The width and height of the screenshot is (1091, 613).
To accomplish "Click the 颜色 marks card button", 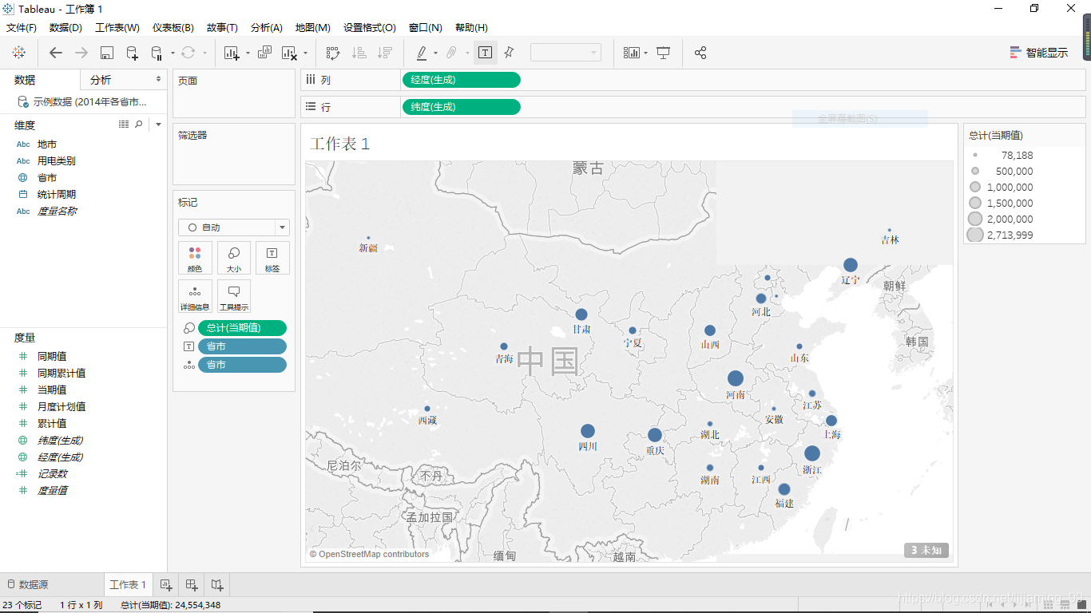I will [195, 258].
